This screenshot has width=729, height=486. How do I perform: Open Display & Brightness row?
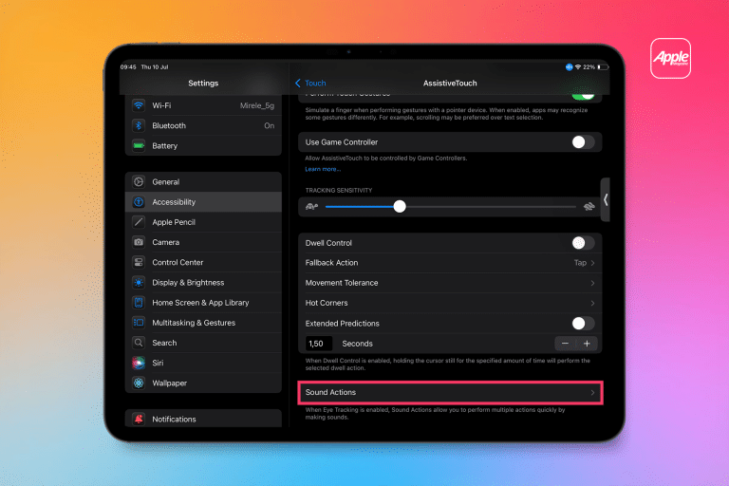pos(204,282)
